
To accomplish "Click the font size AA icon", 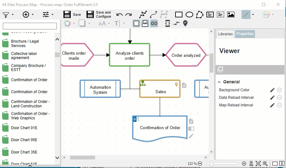I will point(102,24).
